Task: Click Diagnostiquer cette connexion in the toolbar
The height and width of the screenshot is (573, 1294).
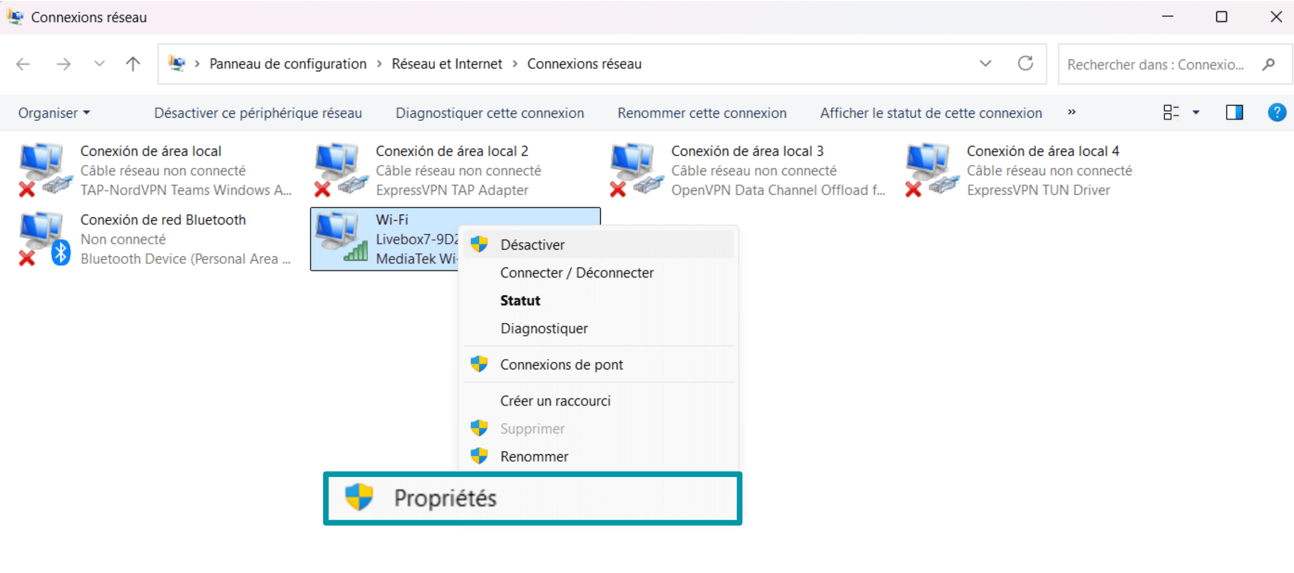Action: 489,112
